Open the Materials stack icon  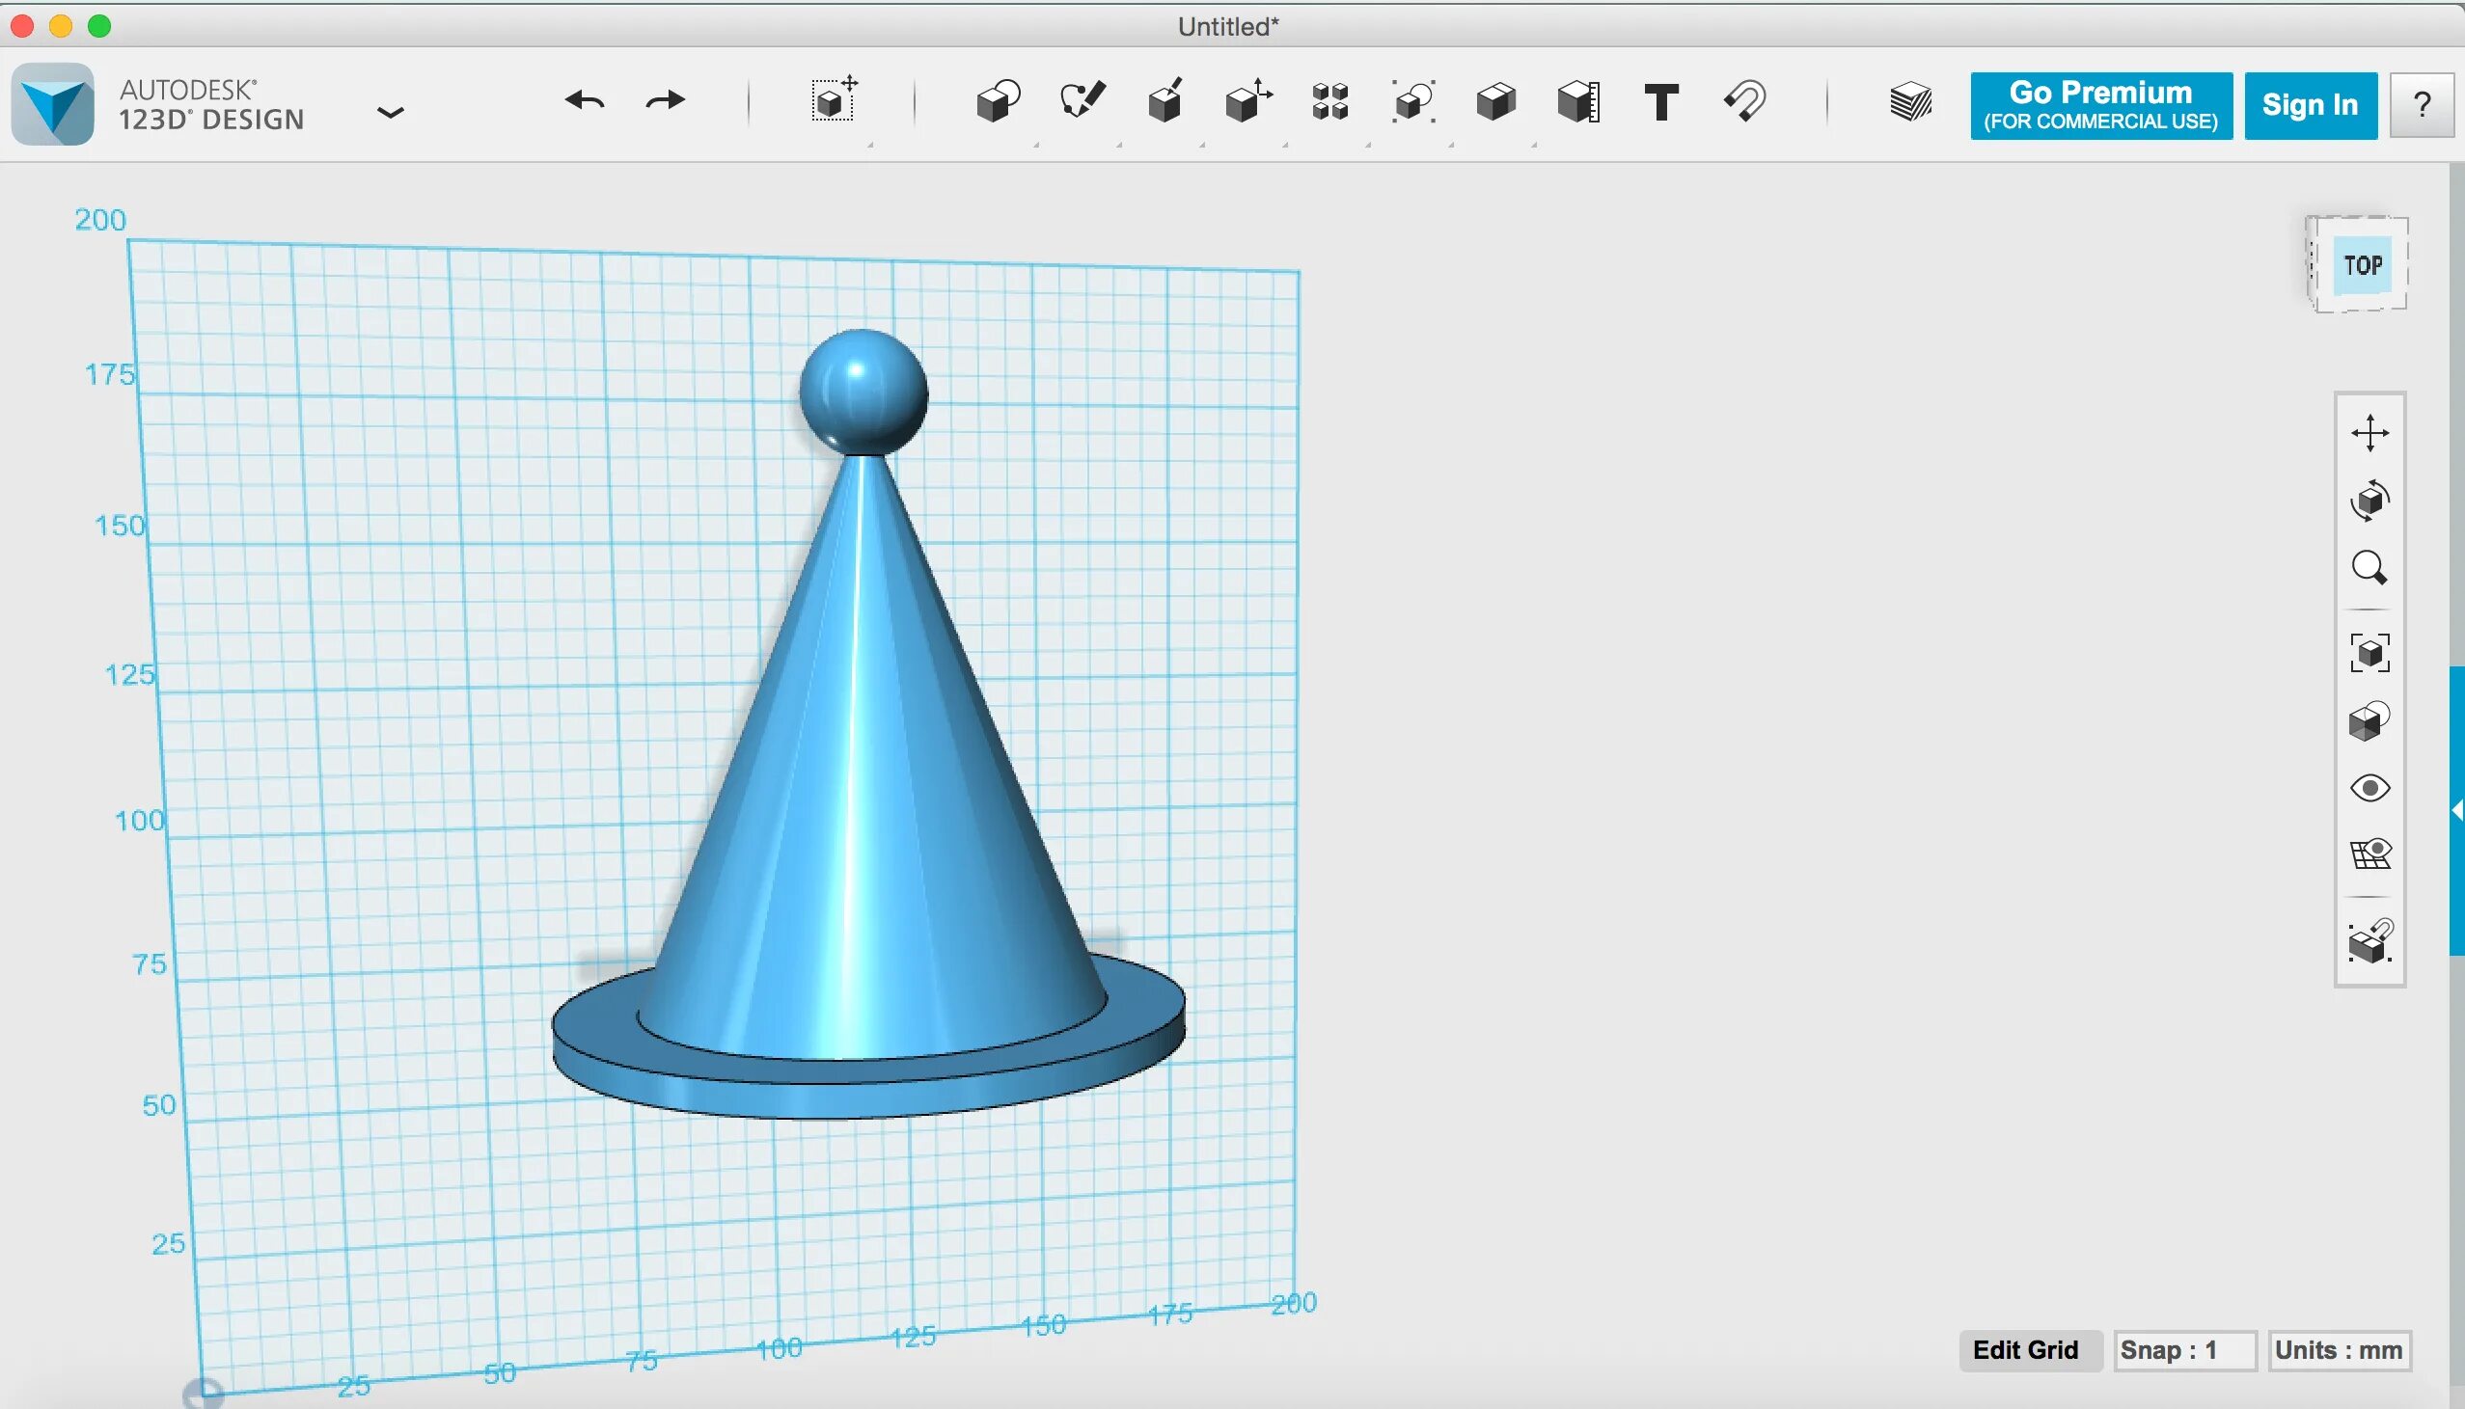tap(1910, 101)
